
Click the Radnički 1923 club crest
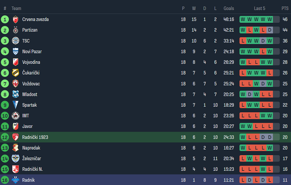pos(15,137)
